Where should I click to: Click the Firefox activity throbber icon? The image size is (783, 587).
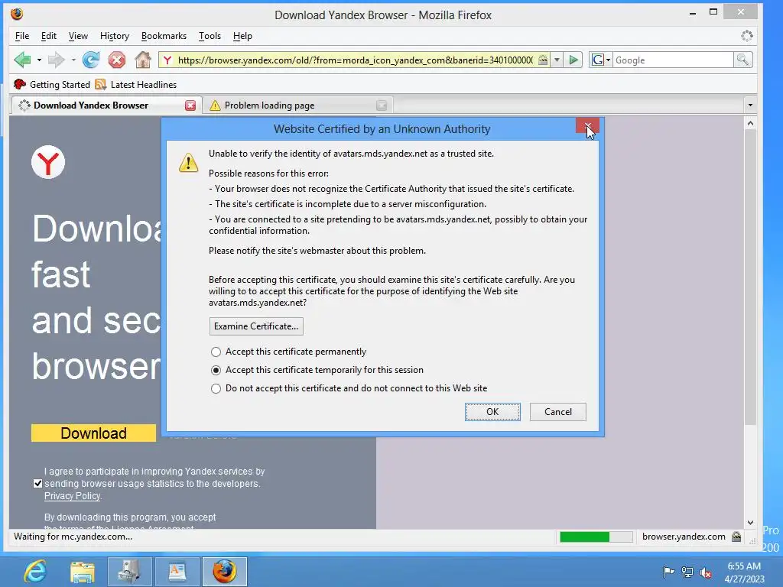(x=746, y=36)
